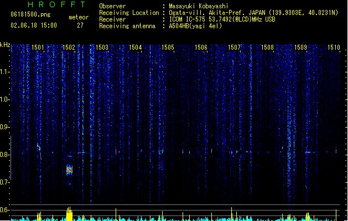
Task: Click the tall yellow intensity peak near 1502
Action: (x=70, y=214)
